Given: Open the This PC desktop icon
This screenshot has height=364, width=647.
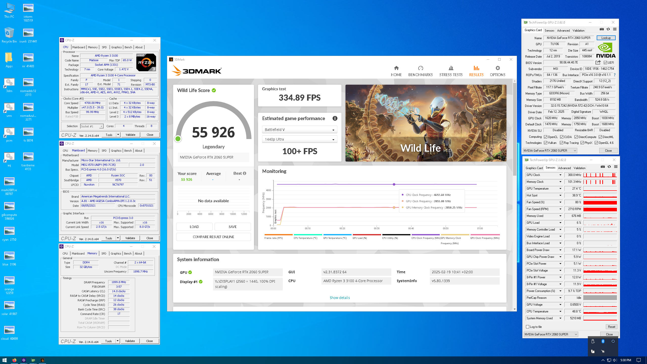Looking at the screenshot, I should (9, 11).
